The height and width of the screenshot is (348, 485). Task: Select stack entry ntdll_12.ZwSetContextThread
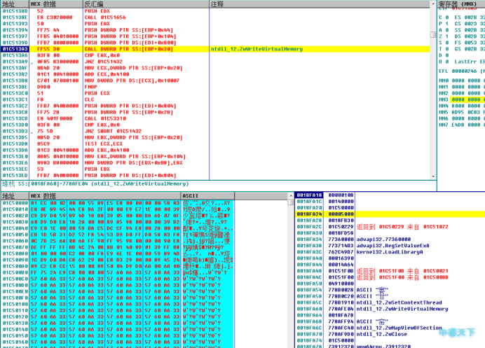(399, 302)
